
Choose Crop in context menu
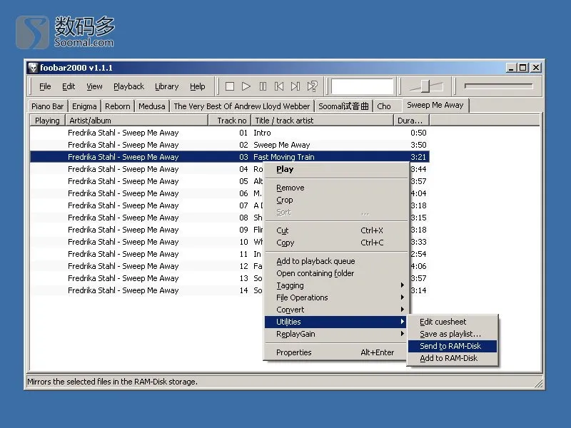click(335, 200)
